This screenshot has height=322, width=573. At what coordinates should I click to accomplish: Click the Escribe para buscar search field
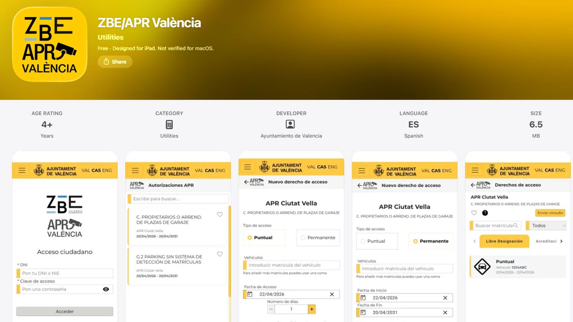(178, 199)
